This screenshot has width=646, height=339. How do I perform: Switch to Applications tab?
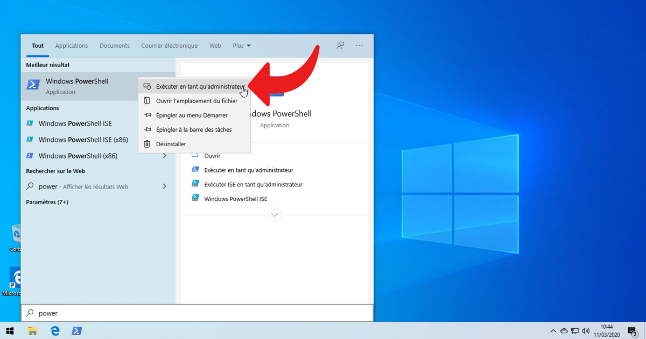(x=72, y=46)
